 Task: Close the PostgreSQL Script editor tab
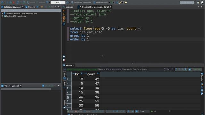click(x=111, y=7)
